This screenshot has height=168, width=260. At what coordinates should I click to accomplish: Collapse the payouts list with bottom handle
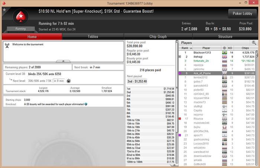(x=174, y=165)
